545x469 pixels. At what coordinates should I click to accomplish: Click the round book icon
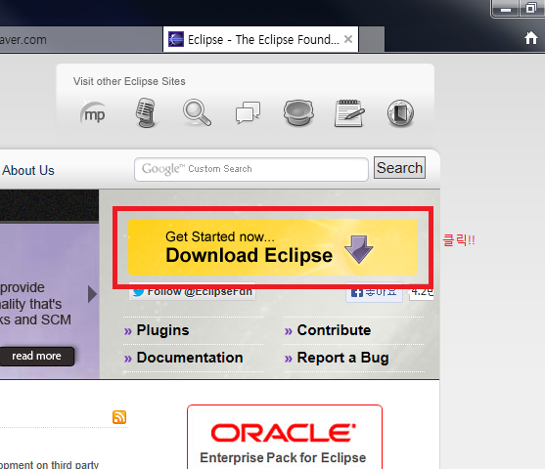[400, 112]
